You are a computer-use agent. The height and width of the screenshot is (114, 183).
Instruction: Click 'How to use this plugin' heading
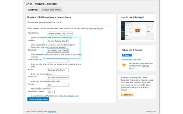(x=132, y=17)
